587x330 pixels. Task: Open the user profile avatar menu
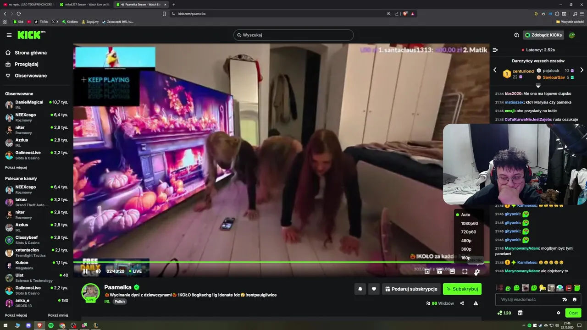(572, 35)
